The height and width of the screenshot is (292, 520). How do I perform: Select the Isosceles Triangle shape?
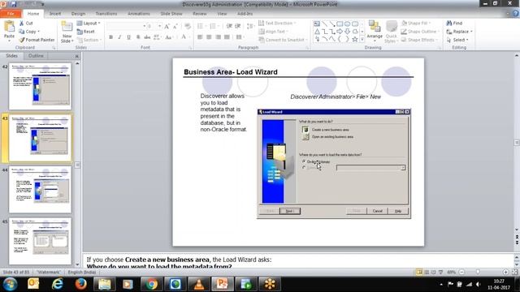coord(317,32)
